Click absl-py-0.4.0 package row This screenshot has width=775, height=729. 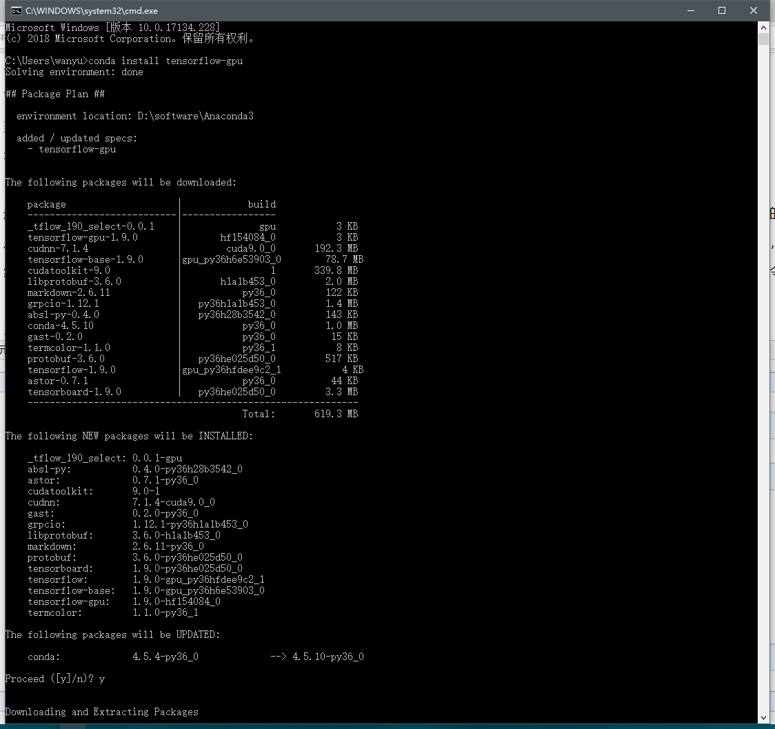(193, 314)
